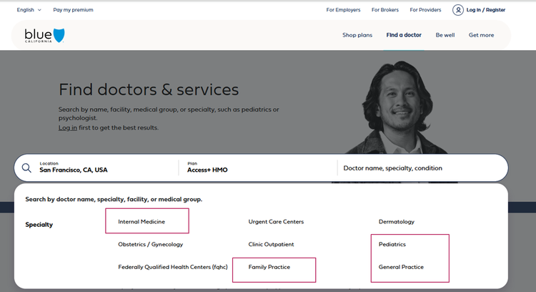Choose Internal Medicine specialty
The width and height of the screenshot is (536, 292).
tap(142, 222)
